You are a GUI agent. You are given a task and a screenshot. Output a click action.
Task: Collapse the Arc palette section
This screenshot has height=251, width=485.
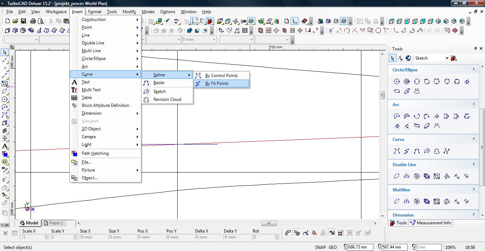pos(474,104)
